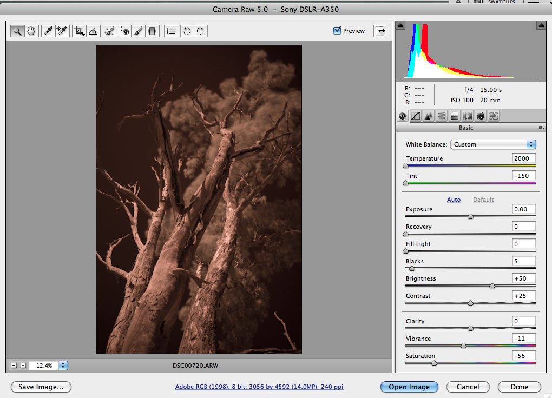Click the Contrast value field showing +25

(524, 296)
